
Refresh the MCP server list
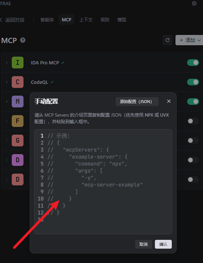click(167, 40)
